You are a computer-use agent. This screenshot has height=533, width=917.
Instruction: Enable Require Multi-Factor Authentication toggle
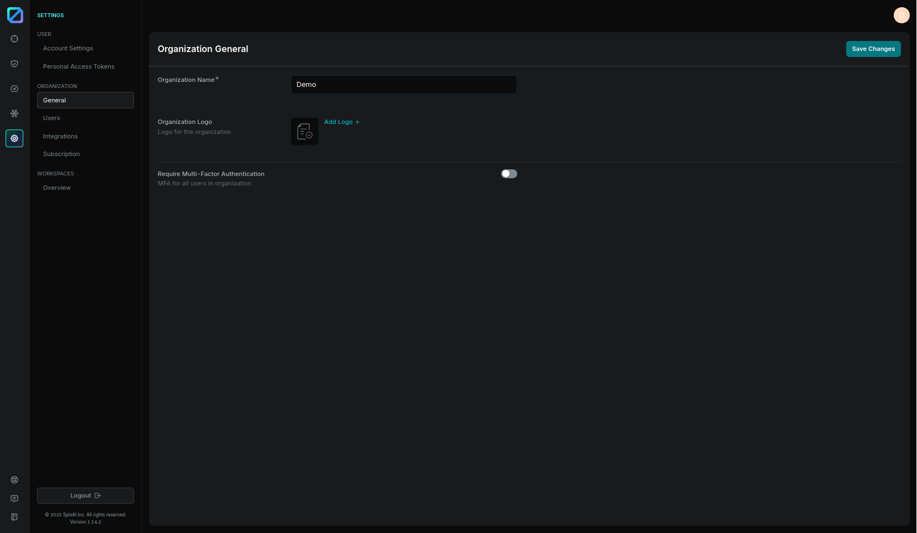click(x=509, y=174)
